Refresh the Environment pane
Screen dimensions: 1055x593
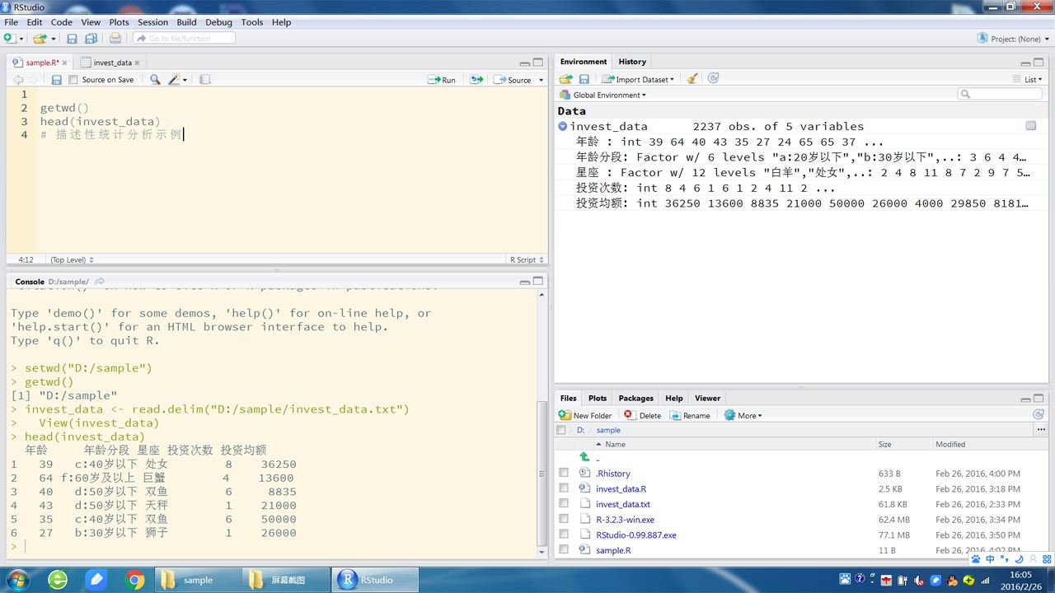(x=713, y=78)
